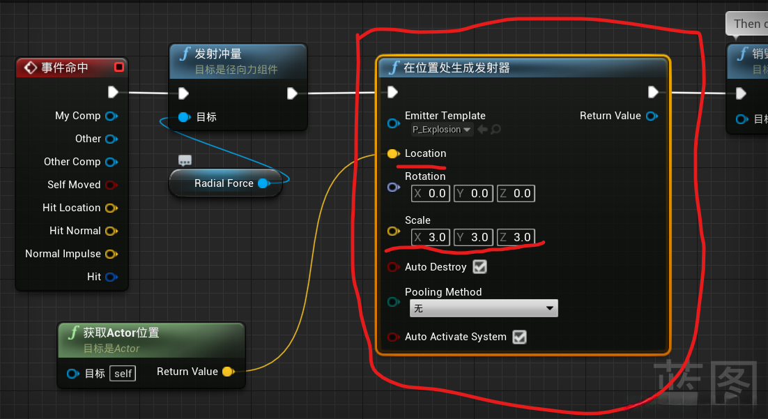Click the spawn emitter exec input pin
This screenshot has width=768, height=419.
pos(393,92)
